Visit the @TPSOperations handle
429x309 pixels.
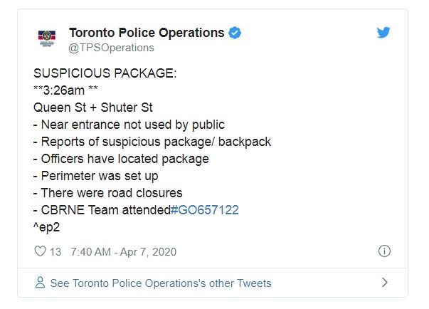point(112,48)
